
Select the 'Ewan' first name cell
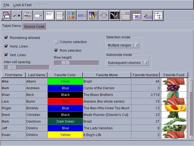coord(13,135)
